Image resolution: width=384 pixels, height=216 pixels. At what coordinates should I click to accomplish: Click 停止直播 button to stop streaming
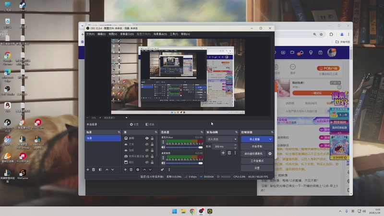click(254, 139)
